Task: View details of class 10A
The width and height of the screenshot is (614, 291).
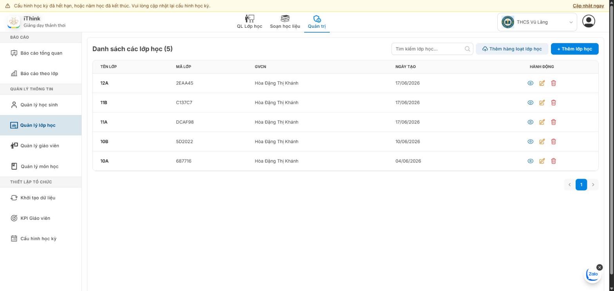Action: pyautogui.click(x=530, y=161)
